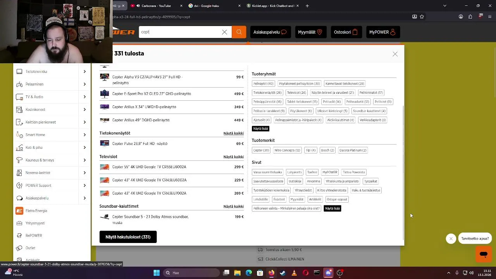This screenshot has height=279, width=496.
Task: Select Cepter 43" TV CR43EU7002A result
Action: [x=172, y=193]
